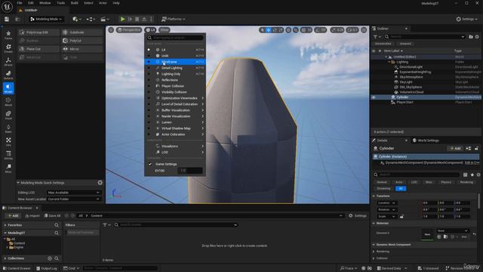Viewport: 483px width, 272px height.
Task: Activate the select mode viewport icon
Action: coord(262,30)
